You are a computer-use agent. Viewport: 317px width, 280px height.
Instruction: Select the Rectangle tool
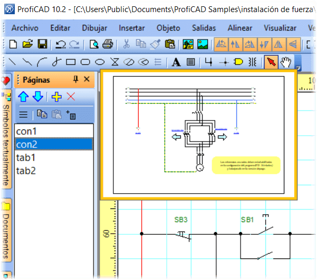click(71, 62)
